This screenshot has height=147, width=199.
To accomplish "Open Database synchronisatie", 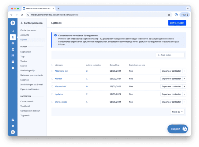I will [x=32, y=75].
